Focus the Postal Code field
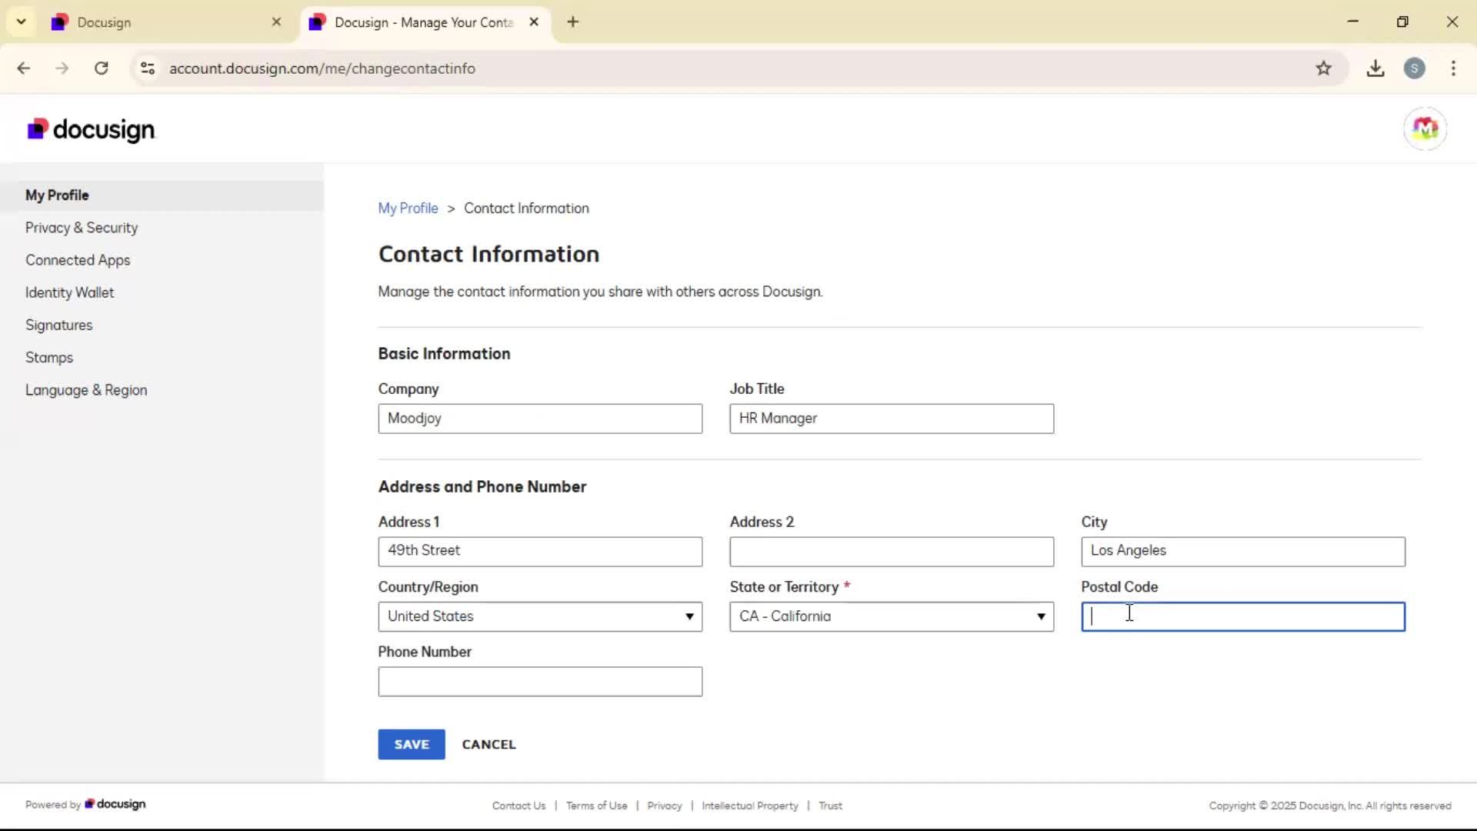The width and height of the screenshot is (1477, 831). (1243, 617)
